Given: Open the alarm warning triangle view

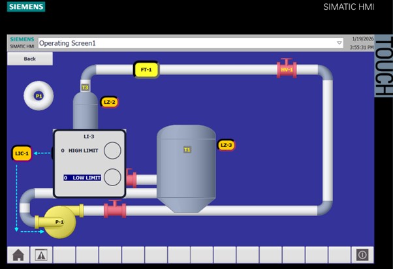Looking at the screenshot, I should (41, 255).
